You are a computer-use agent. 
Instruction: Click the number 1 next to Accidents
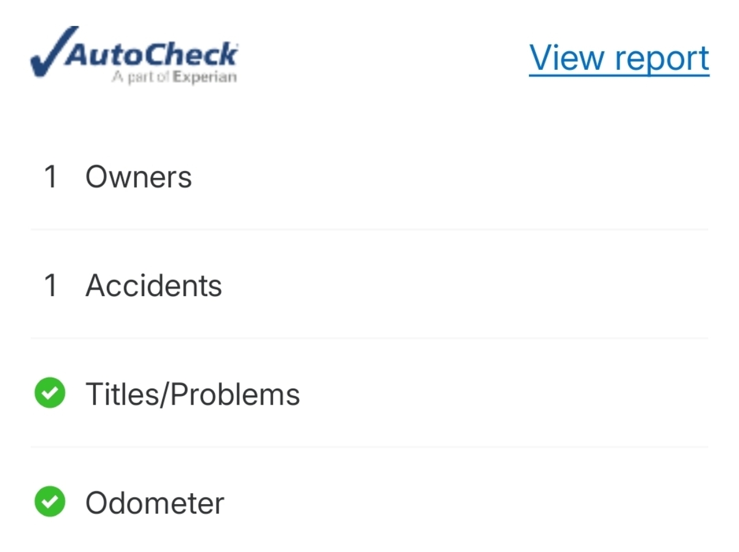click(x=51, y=285)
